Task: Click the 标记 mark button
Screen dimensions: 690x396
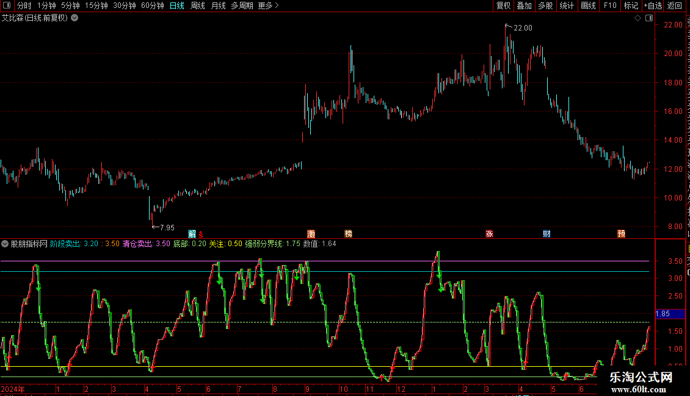Action: [x=631, y=5]
